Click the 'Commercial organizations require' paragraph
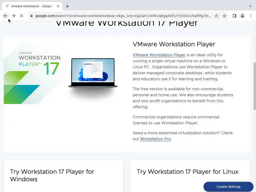Screen dimensions: 256x192 point(176,120)
